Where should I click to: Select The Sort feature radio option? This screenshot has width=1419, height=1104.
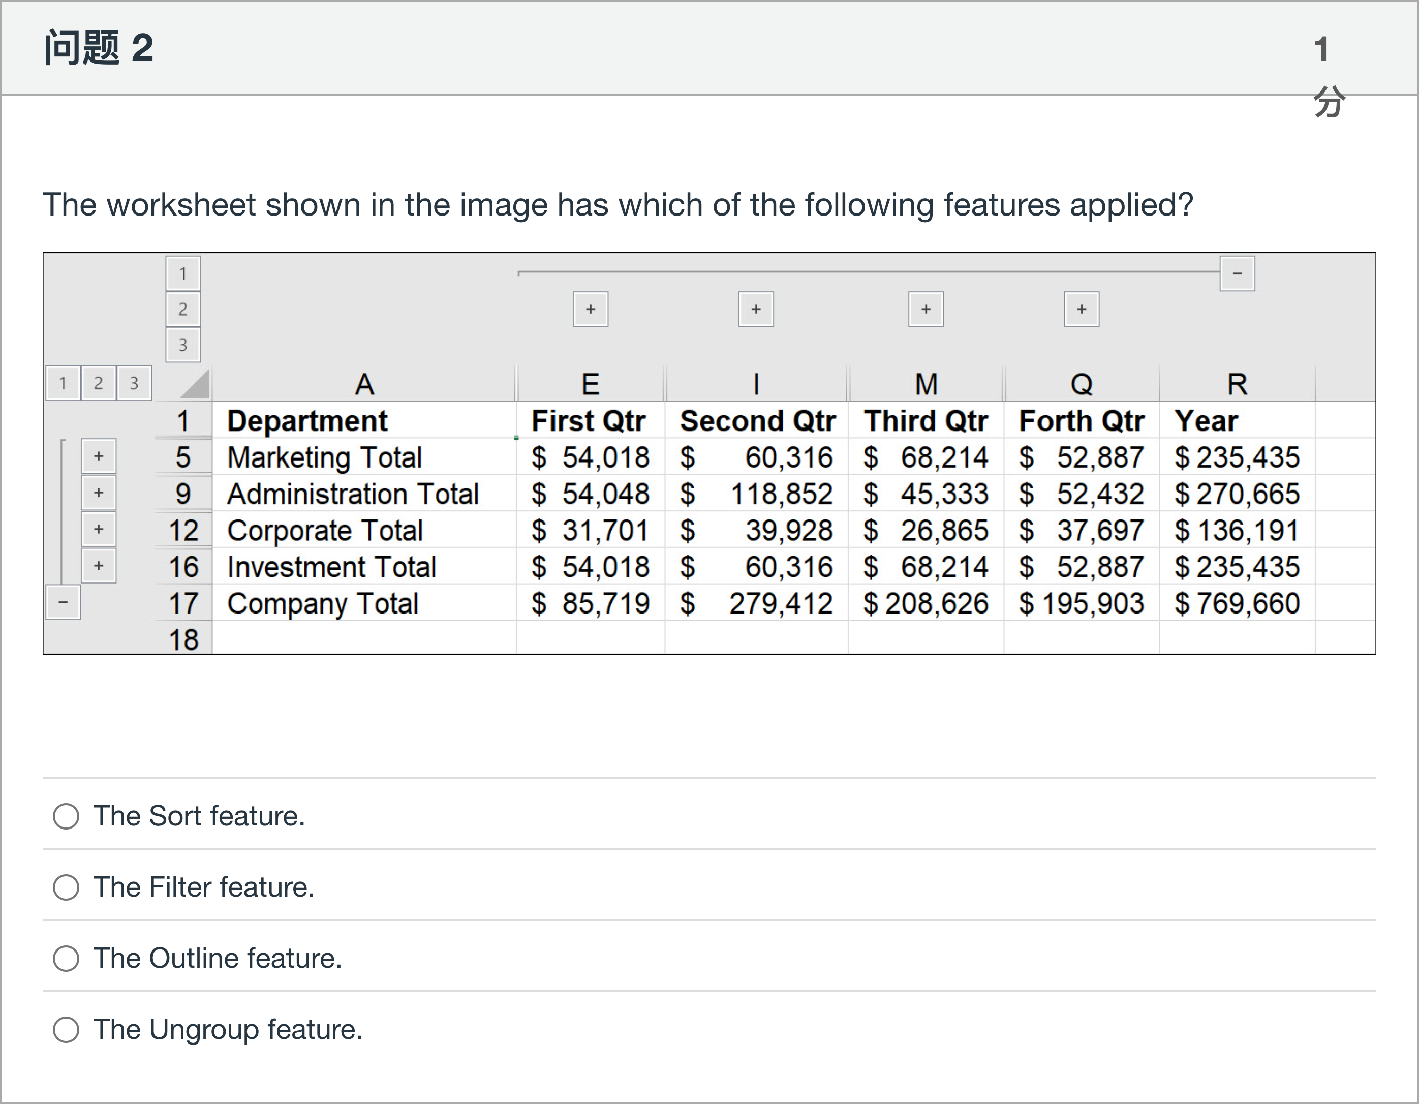click(x=66, y=816)
